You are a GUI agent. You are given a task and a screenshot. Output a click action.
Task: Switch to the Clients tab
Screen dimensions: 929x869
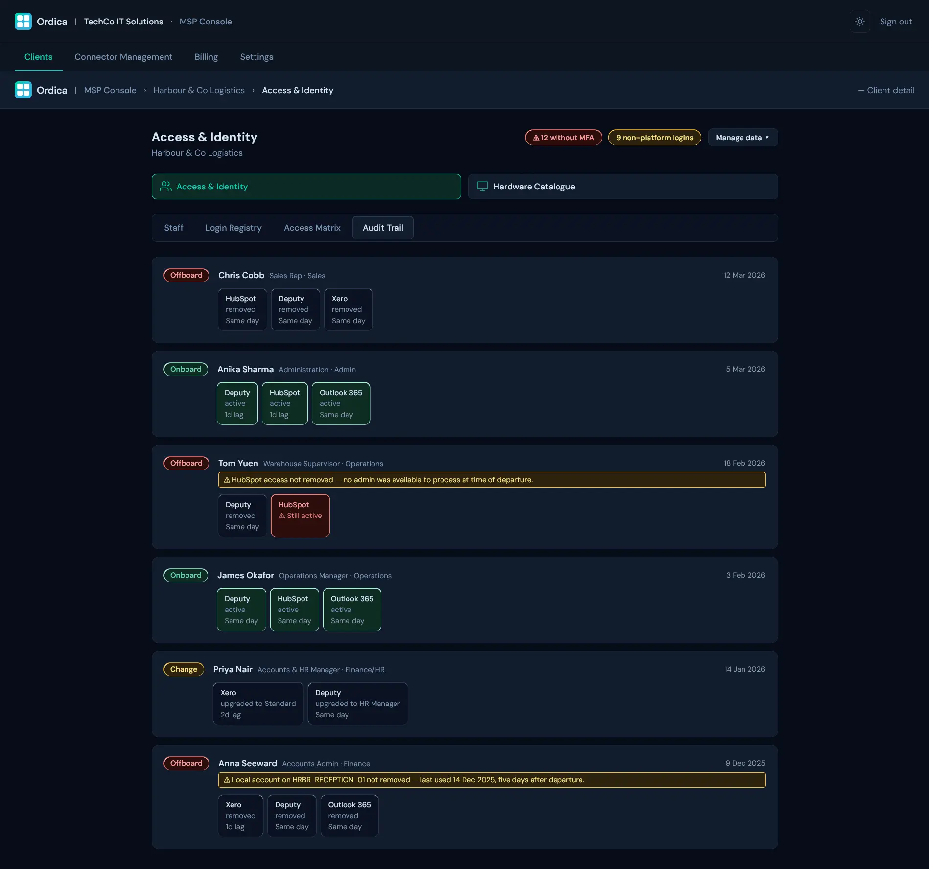coord(38,57)
